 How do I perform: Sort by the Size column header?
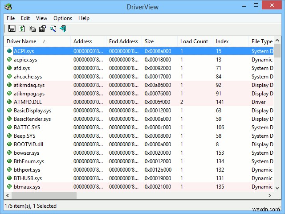coord(159,41)
